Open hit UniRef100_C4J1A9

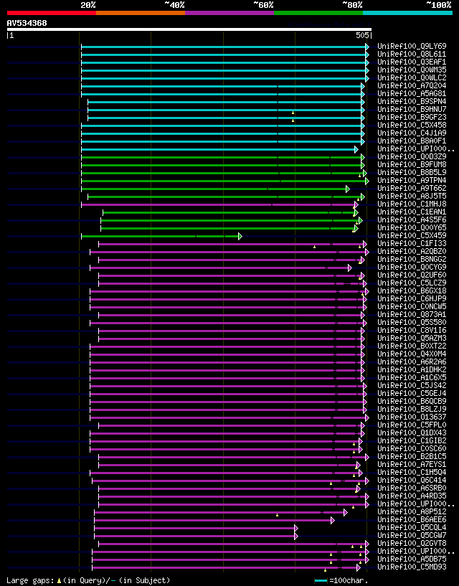point(412,133)
